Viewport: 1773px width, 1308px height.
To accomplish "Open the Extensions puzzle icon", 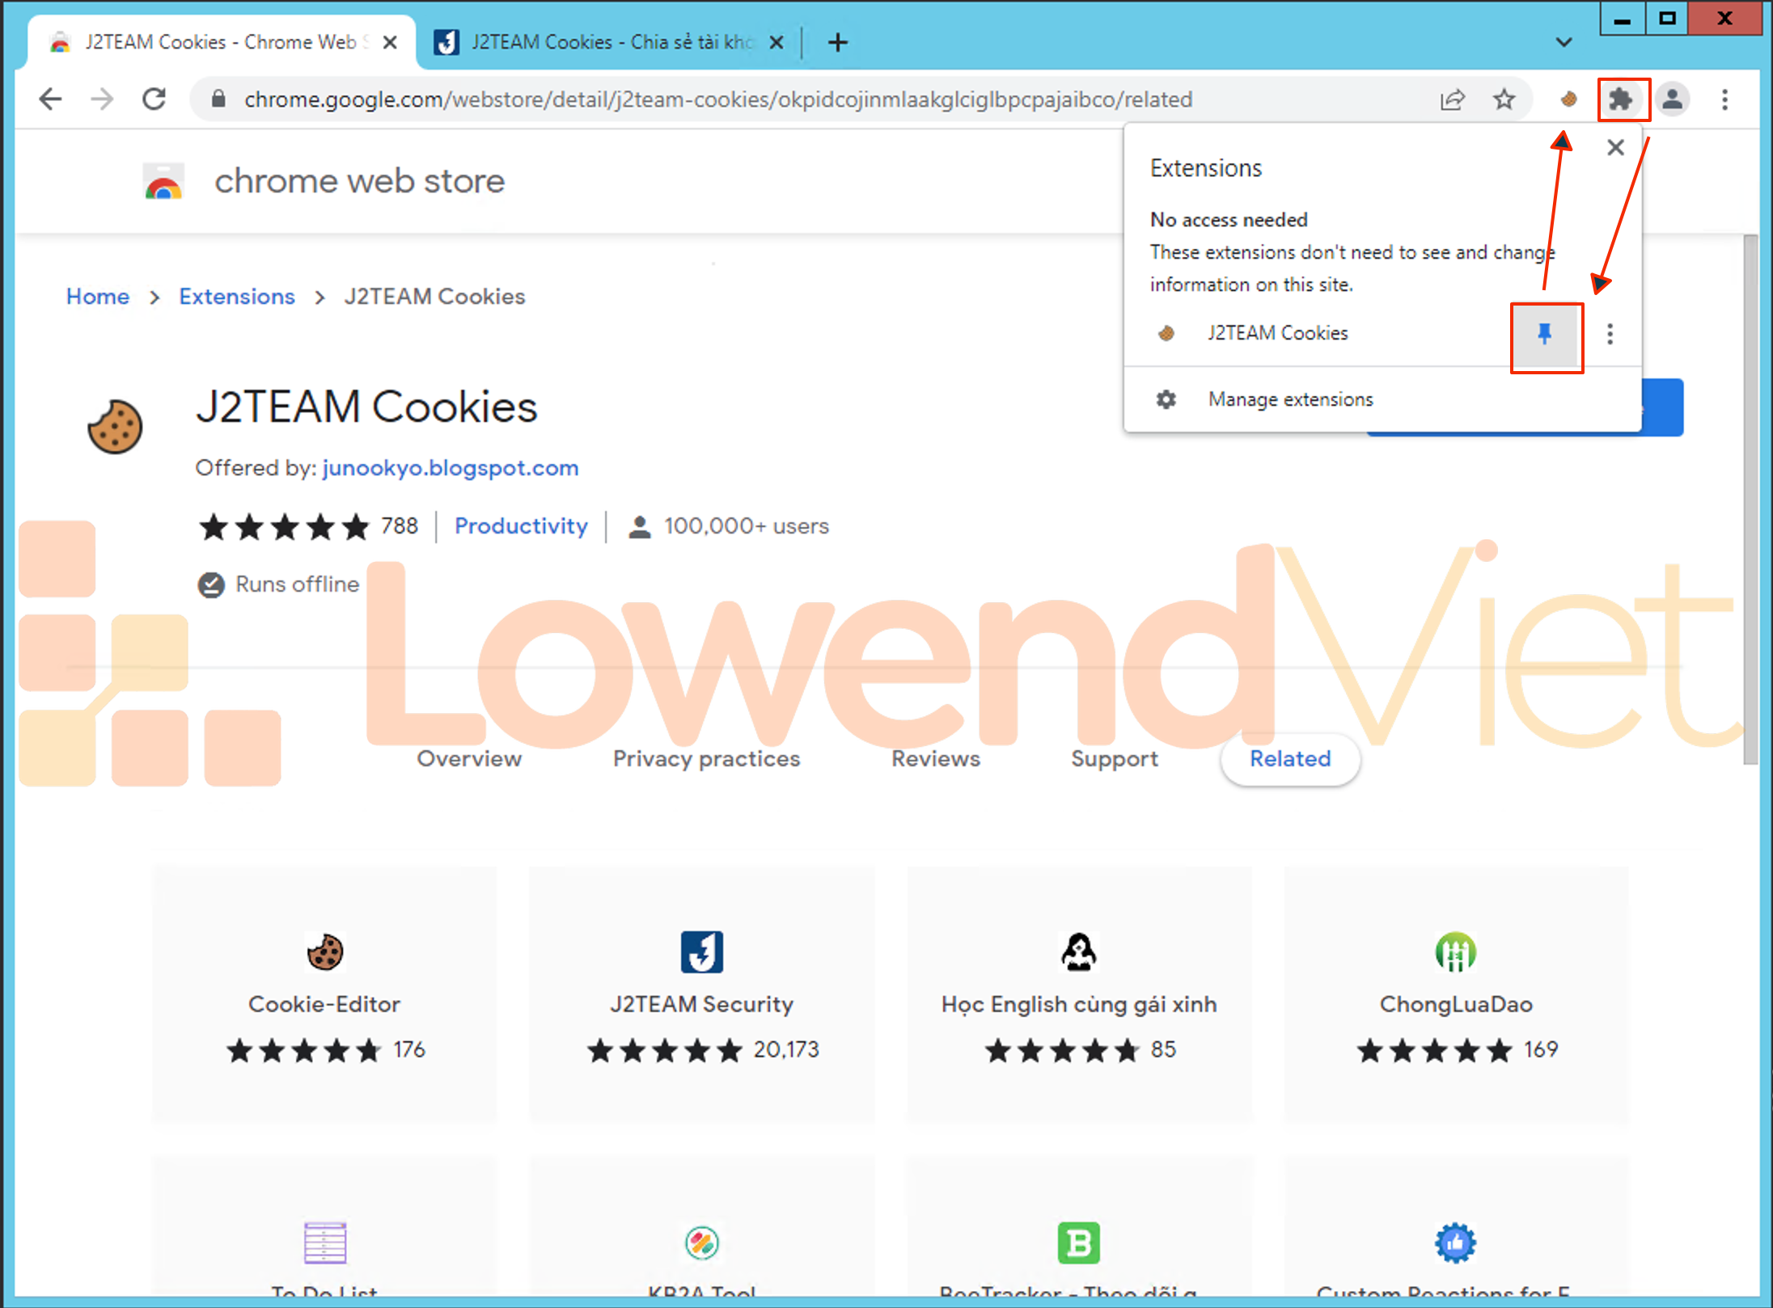I will coord(1621,99).
